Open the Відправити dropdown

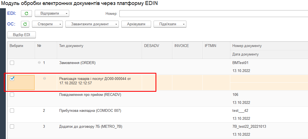pos(52,13)
